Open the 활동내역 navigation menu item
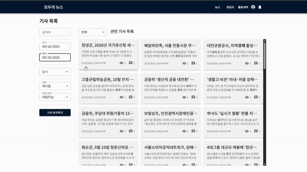This screenshot has height=172, width=307. point(243,7)
